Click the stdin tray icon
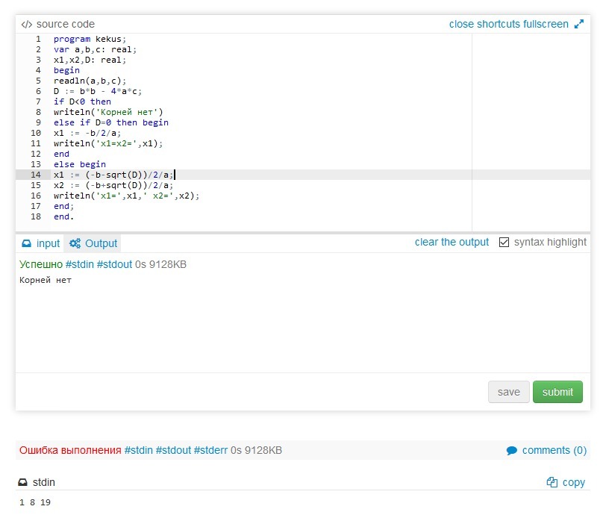Viewport: 606px width, 518px height. [23, 482]
